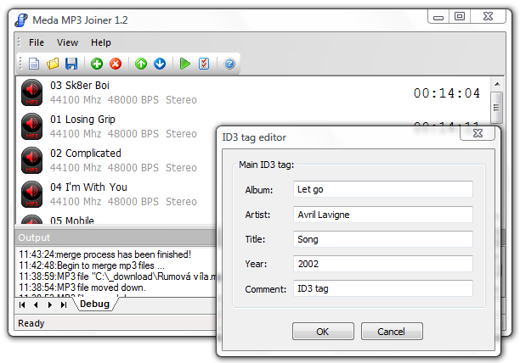Click MP3 icon beside 01 Losing Grip
The width and height of the screenshot is (520, 363).
(x=31, y=126)
